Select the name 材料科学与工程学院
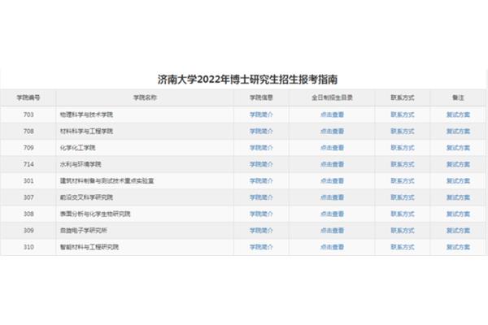This screenshot has width=488, height=325. (x=86, y=132)
